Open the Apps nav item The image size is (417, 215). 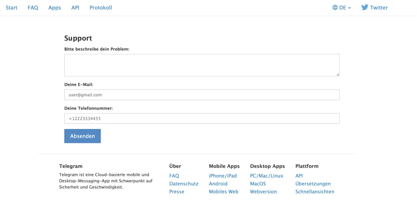(55, 8)
